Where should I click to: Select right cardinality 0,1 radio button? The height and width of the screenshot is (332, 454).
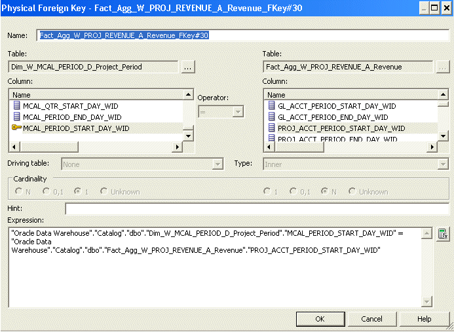tap(293, 192)
